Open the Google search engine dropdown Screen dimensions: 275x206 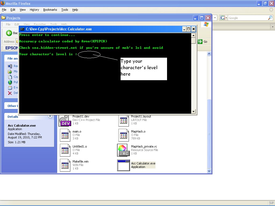224,18
